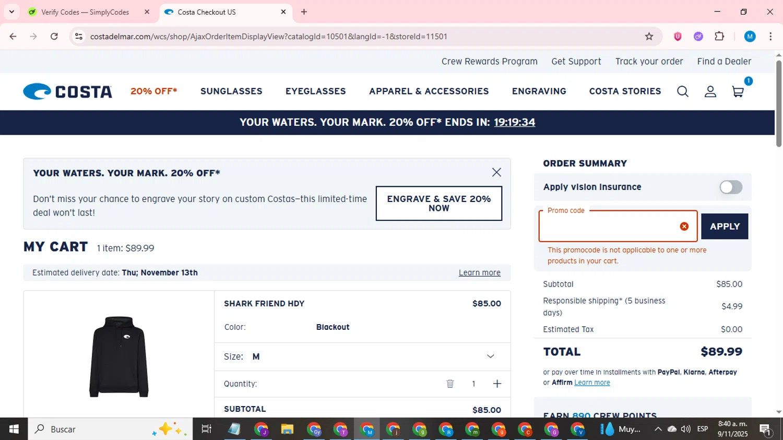The width and height of the screenshot is (783, 440).
Task: Bookmark this page with the star icon
Action: 649,37
